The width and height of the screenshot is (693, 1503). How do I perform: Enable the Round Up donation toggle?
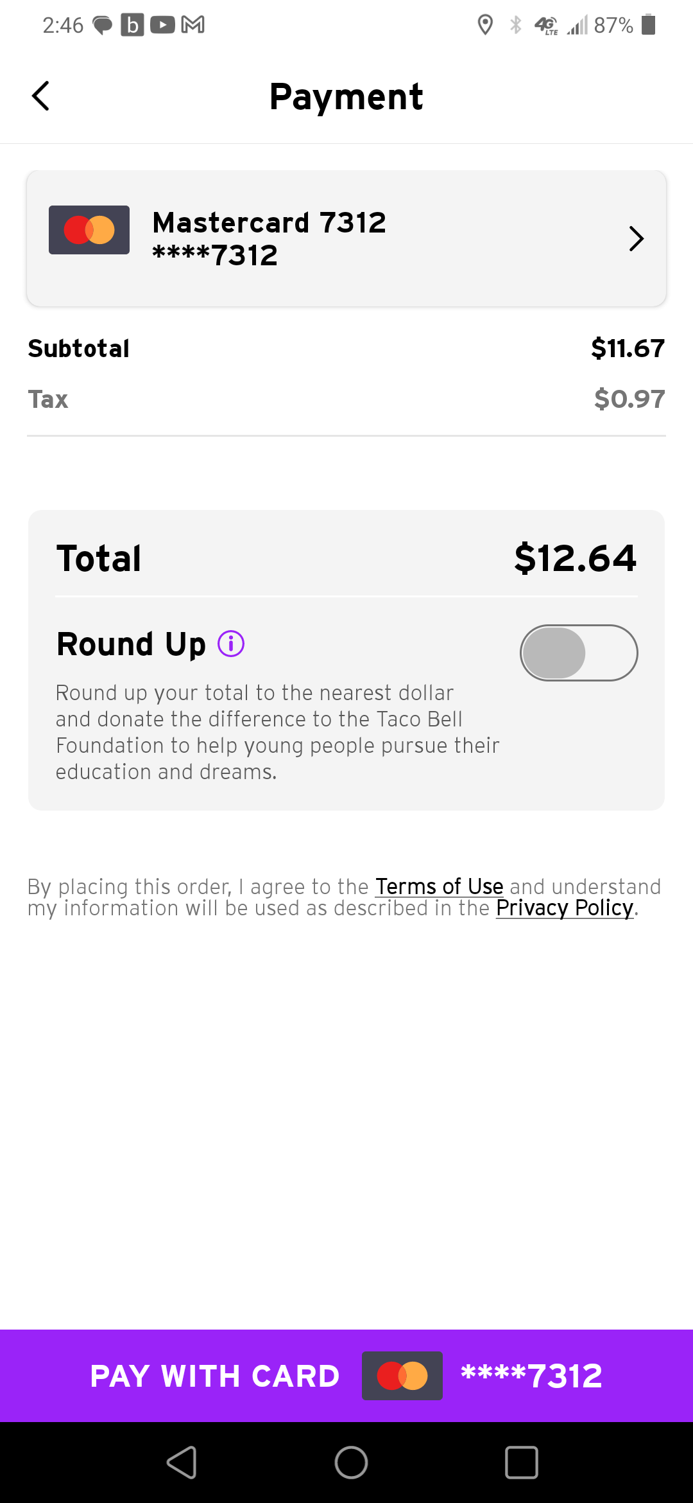[578, 653]
